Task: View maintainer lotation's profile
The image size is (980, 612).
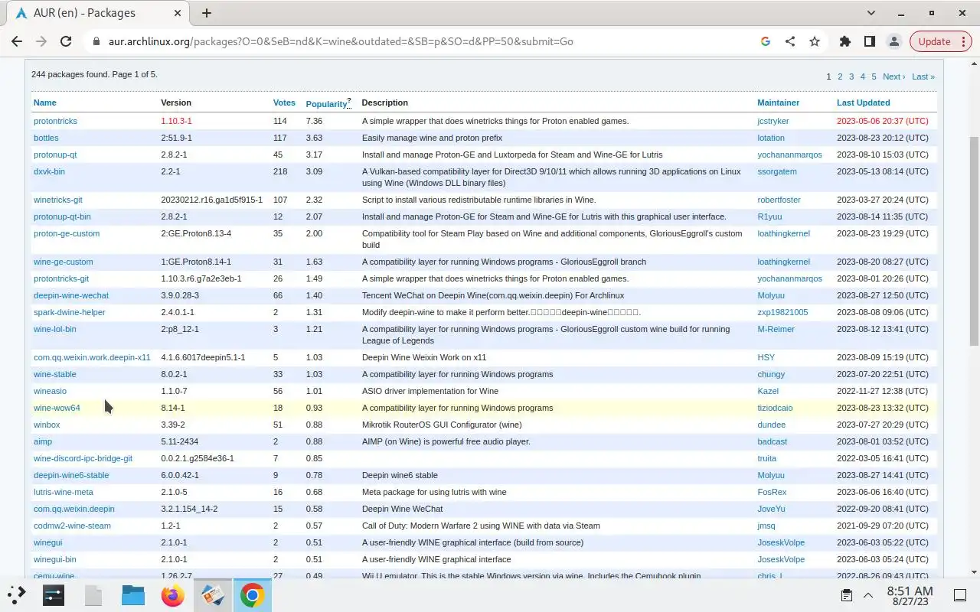Action: pos(771,138)
